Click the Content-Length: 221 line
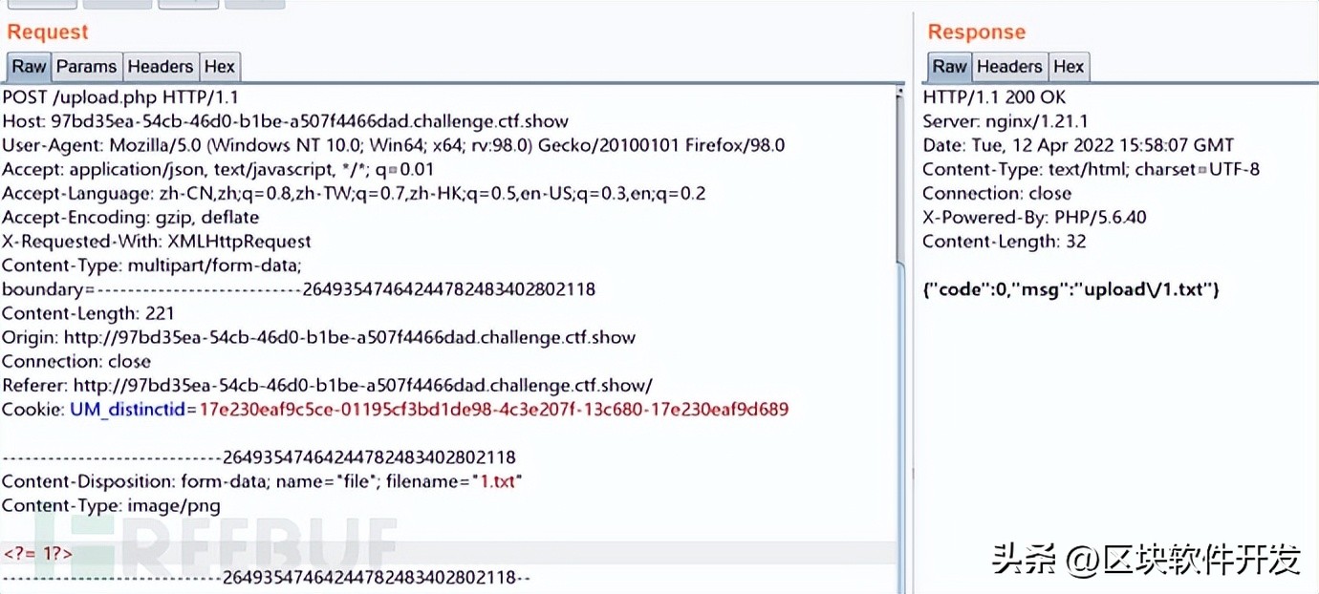 coord(88,313)
